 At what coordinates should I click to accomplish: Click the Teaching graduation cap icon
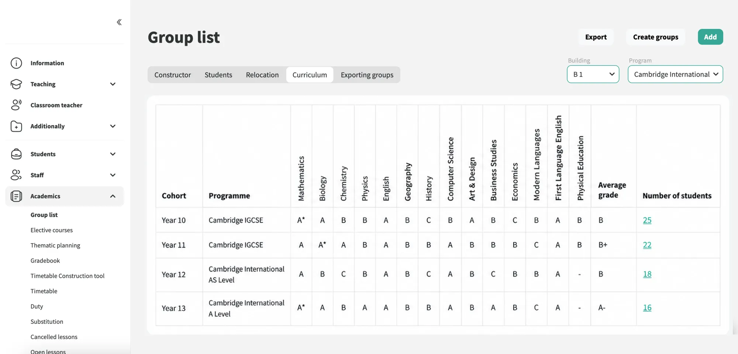tap(16, 84)
